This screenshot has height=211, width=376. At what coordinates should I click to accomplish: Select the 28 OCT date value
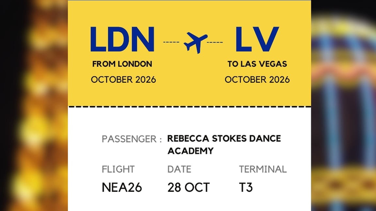(x=189, y=187)
